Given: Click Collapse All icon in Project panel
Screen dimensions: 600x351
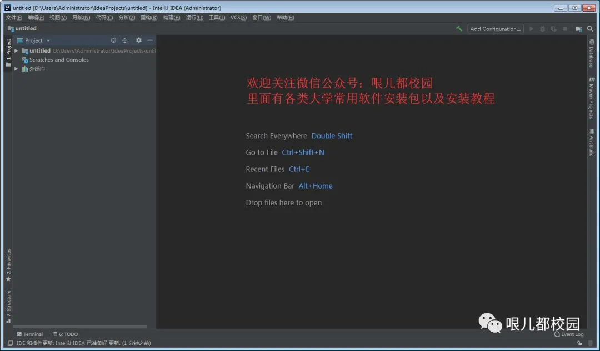Looking at the screenshot, I should (x=124, y=40).
